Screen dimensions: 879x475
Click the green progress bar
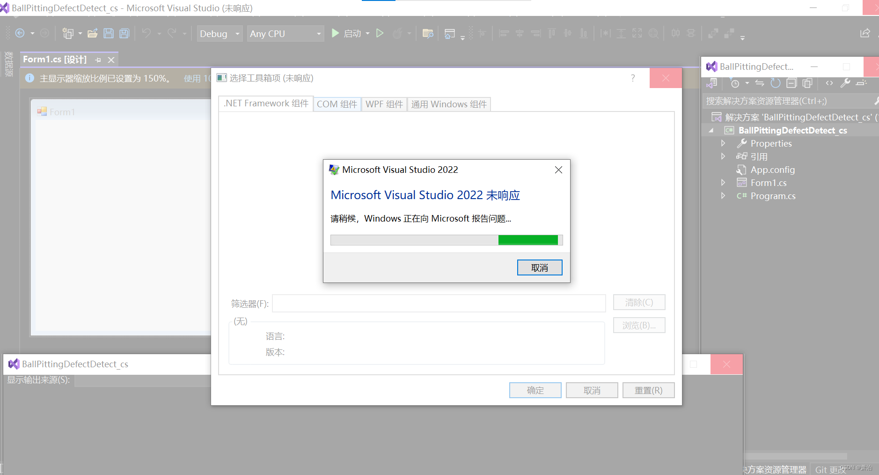pyautogui.click(x=447, y=240)
